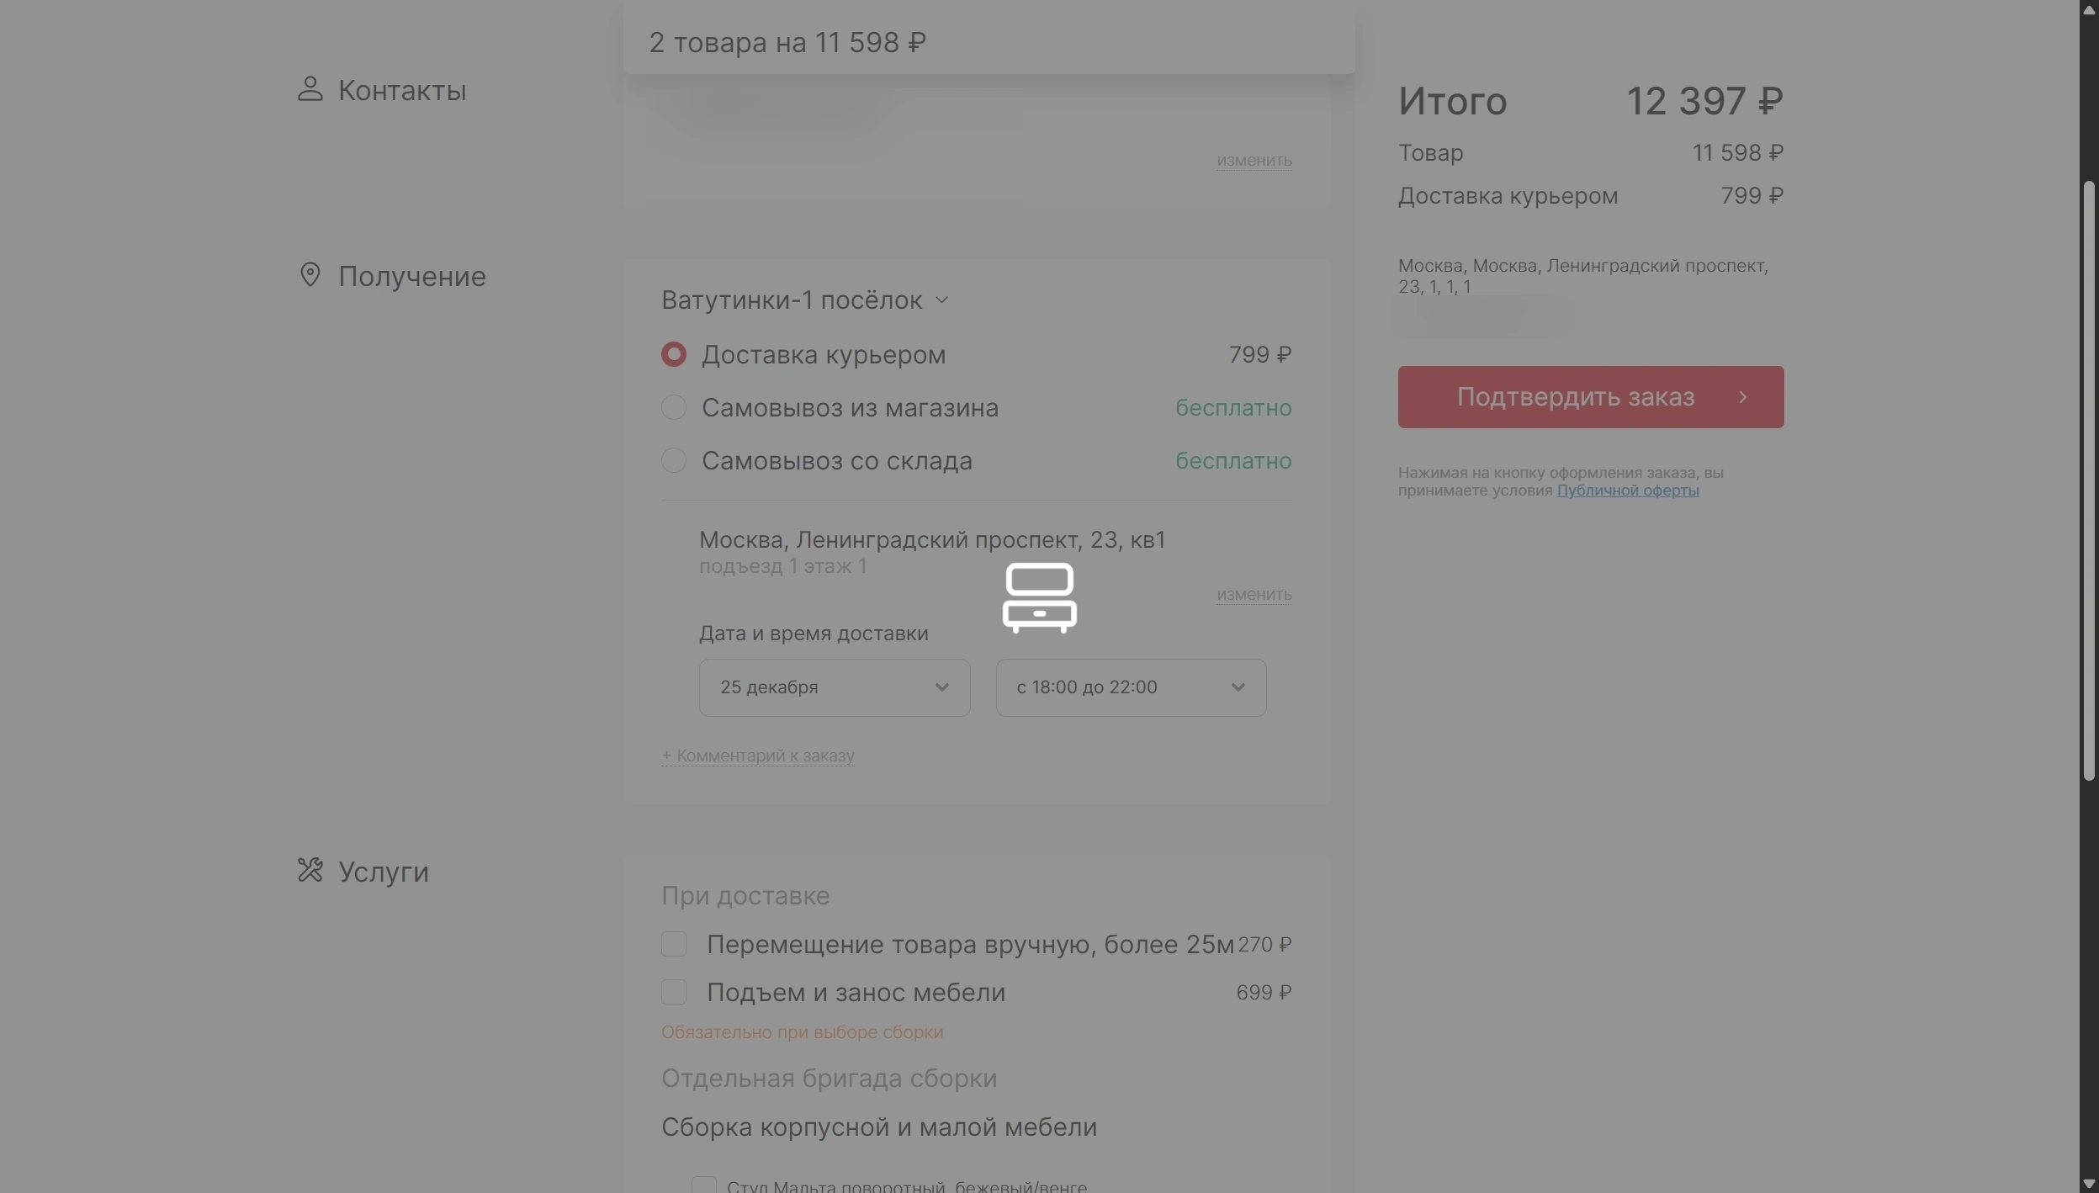This screenshot has width=2099, height=1193.
Task: Click the vertical scrollbar thumb
Action: (2088, 480)
